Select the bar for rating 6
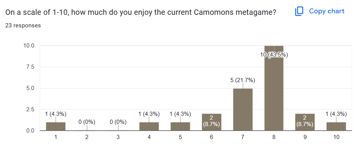 pyautogui.click(x=211, y=122)
